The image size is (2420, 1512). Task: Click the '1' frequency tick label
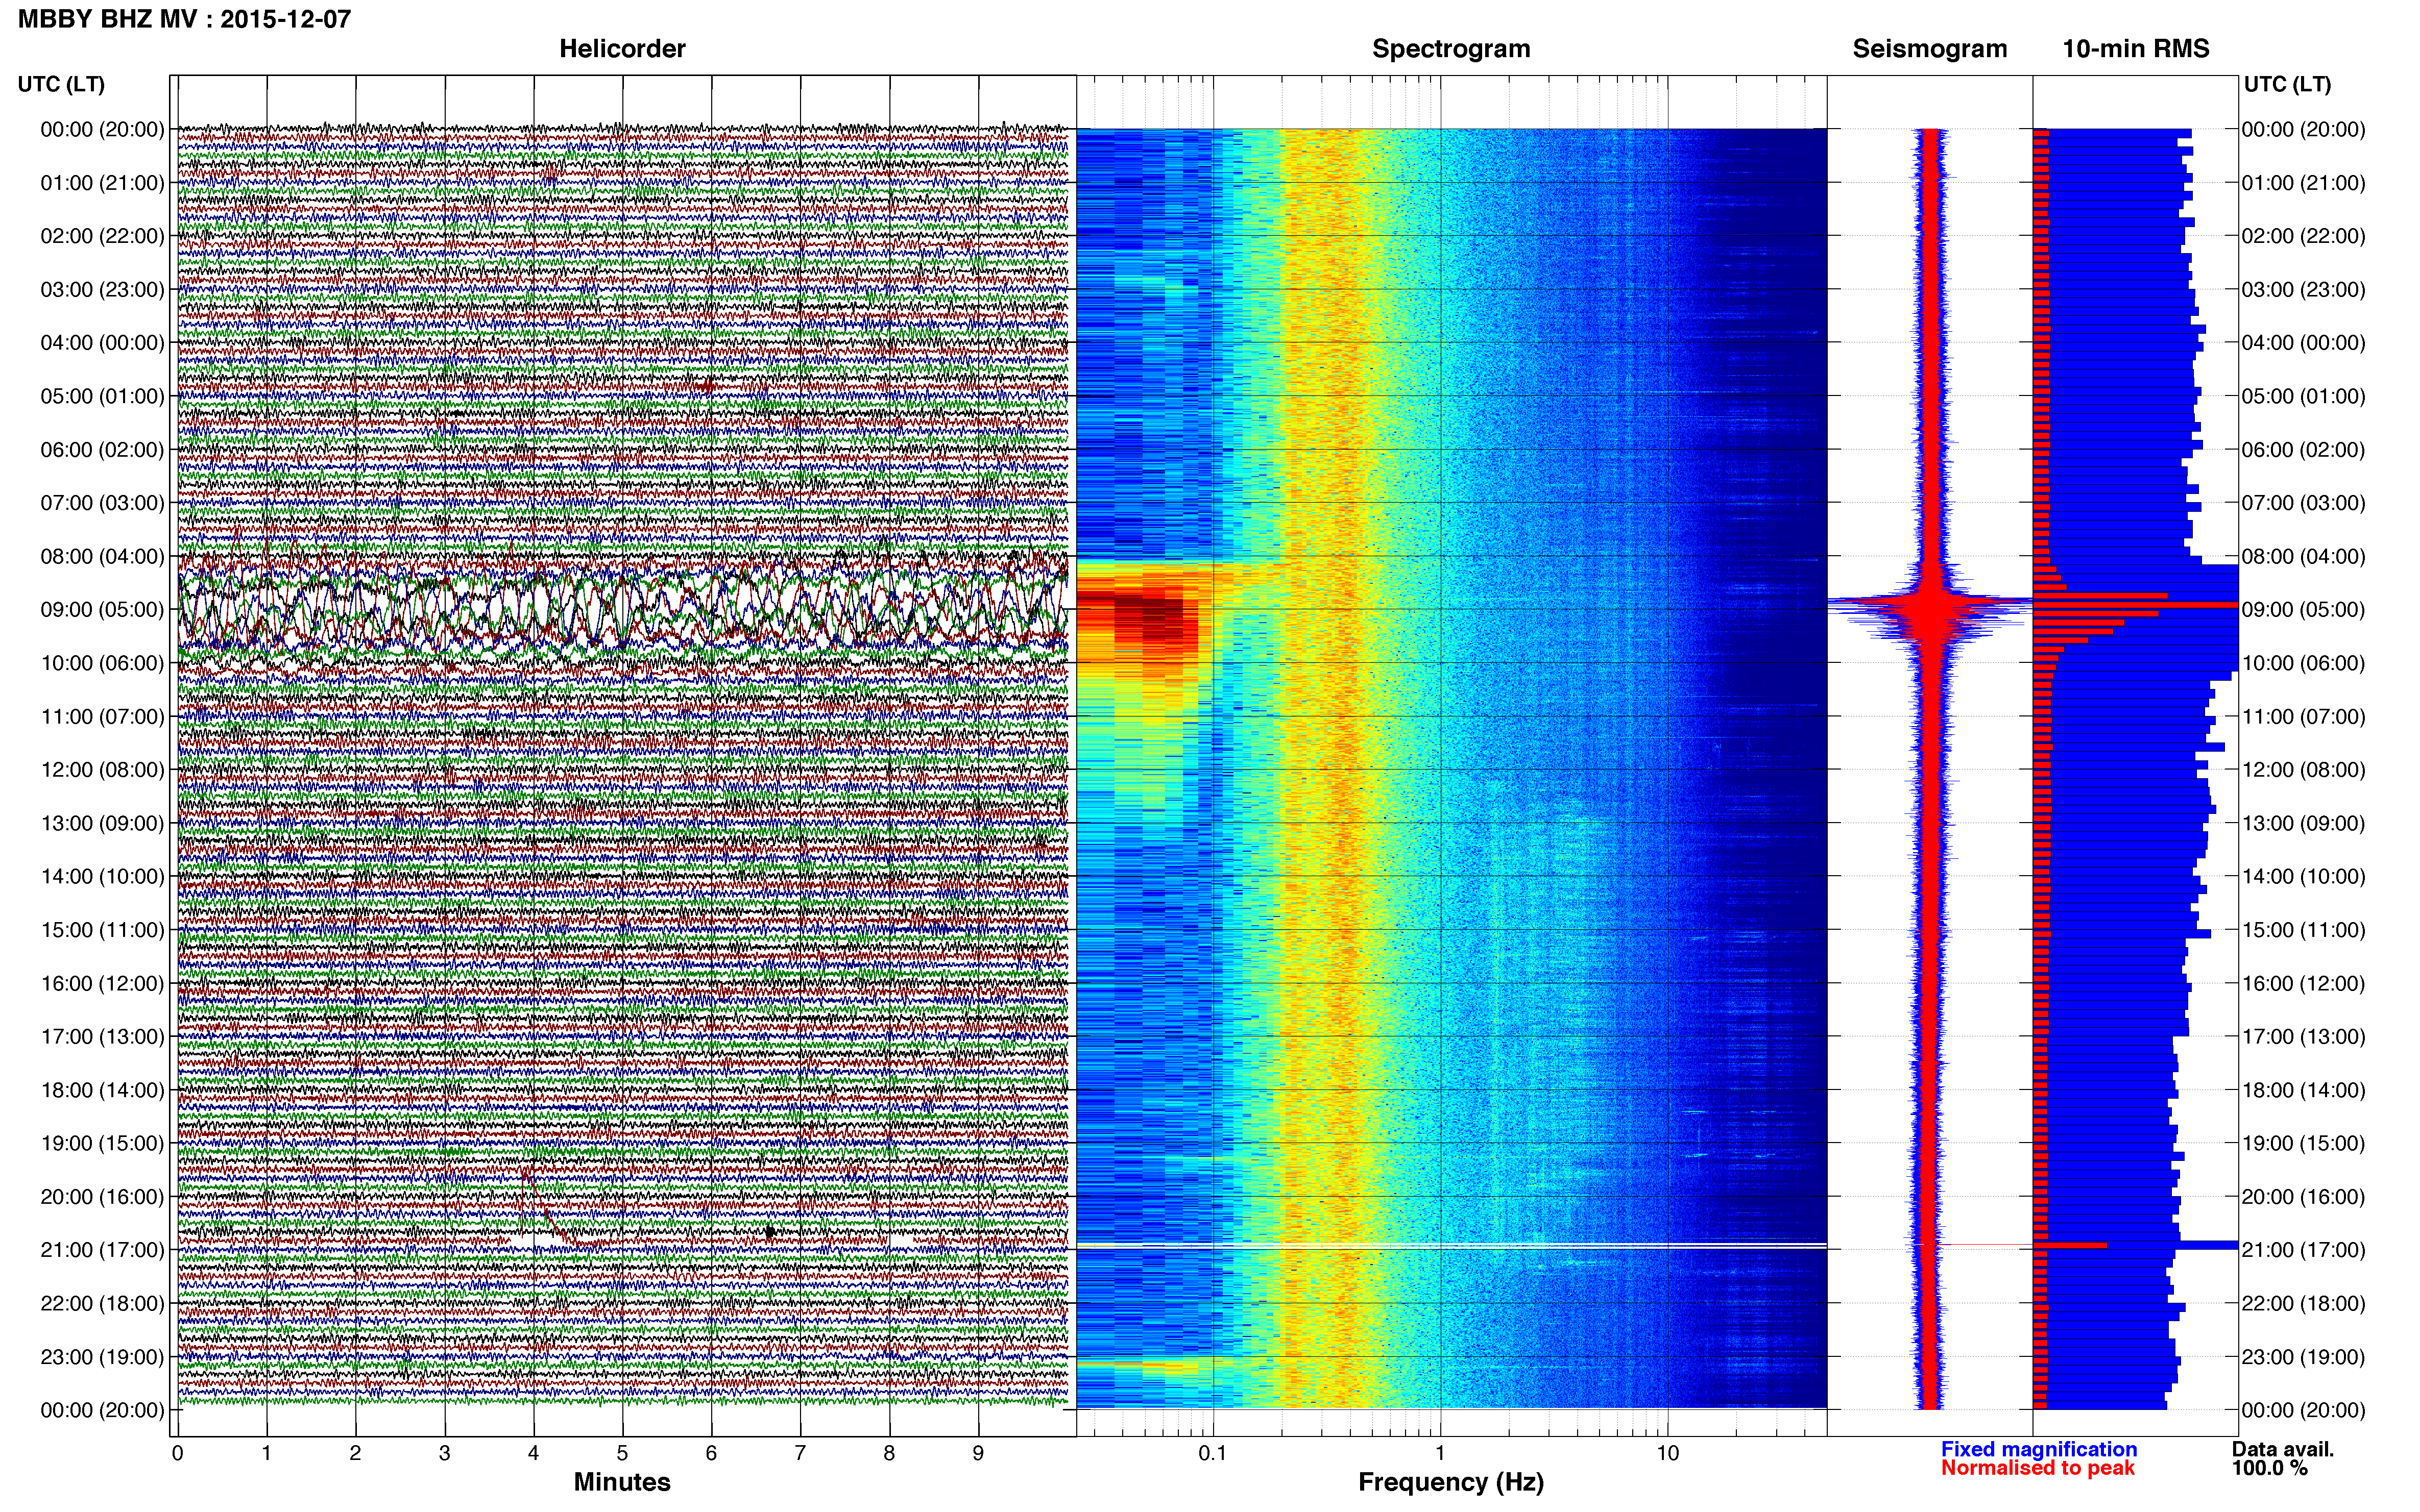pyautogui.click(x=1440, y=1453)
